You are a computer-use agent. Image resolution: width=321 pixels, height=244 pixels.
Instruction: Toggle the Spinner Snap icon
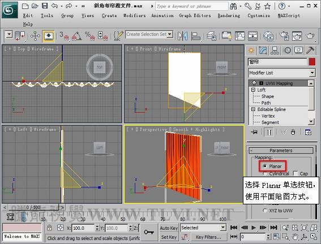102,36
